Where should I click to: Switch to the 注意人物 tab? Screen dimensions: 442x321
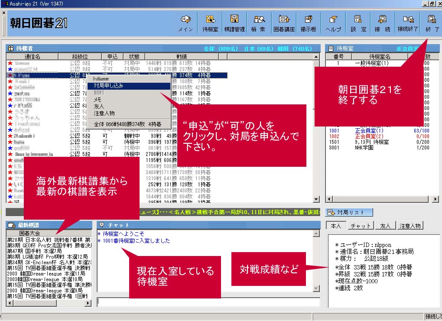click(x=410, y=226)
